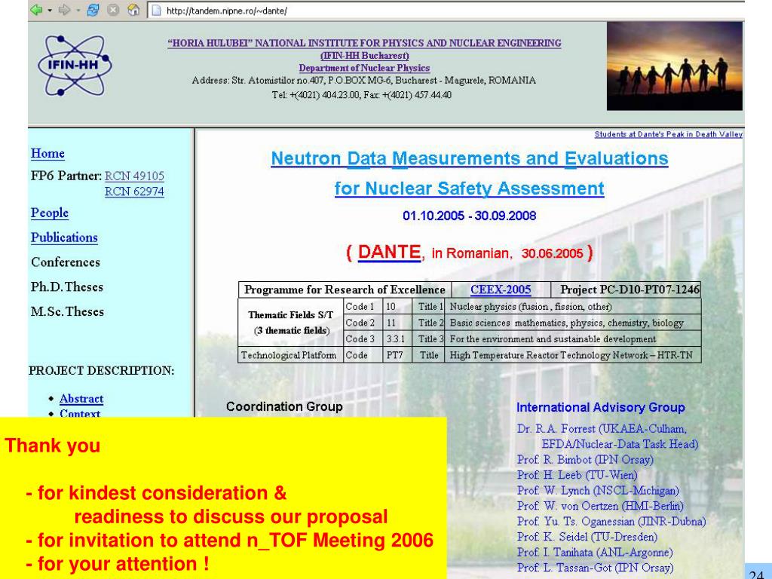This screenshot has height=579, width=772.
Task: Open the (IFIN-HH Bucharest) link
Action: [x=364, y=56]
